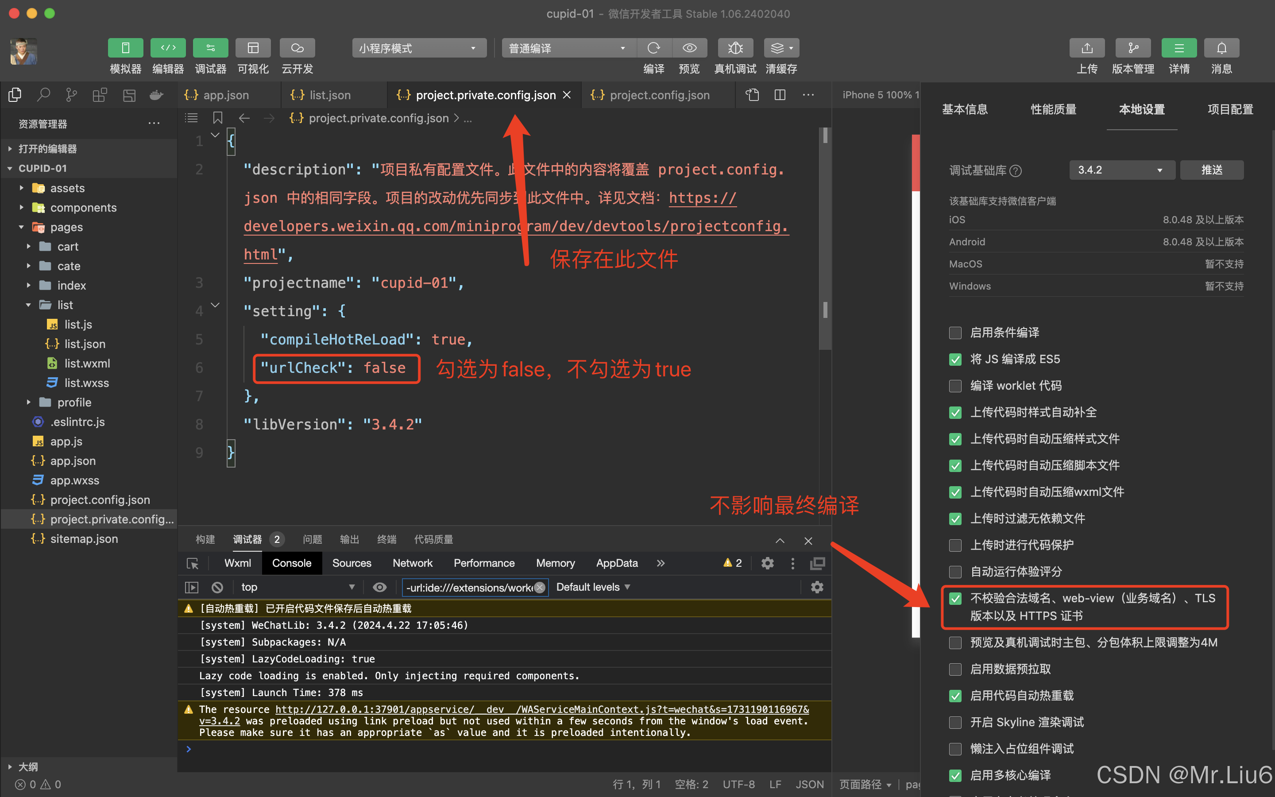The image size is (1275, 797).
Task: Click the bookmark icon in breadcrumb bar
Action: click(218, 117)
